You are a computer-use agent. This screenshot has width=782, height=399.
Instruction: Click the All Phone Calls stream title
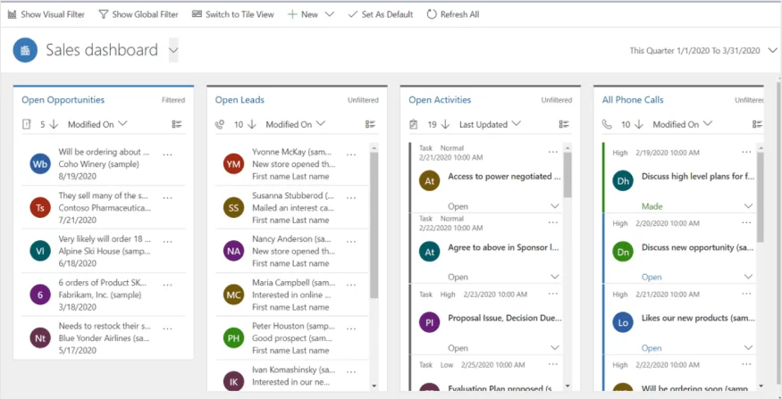pyautogui.click(x=633, y=100)
